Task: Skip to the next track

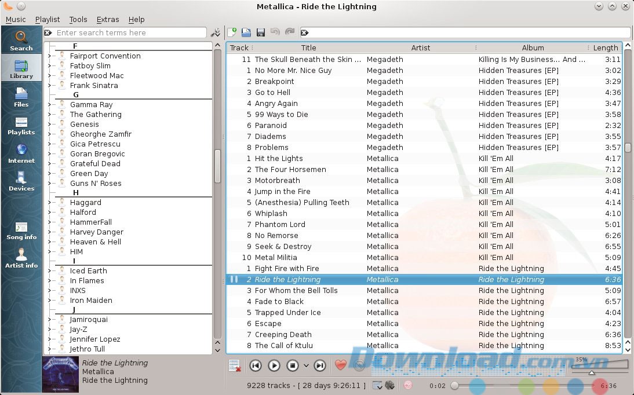Action: tap(319, 365)
